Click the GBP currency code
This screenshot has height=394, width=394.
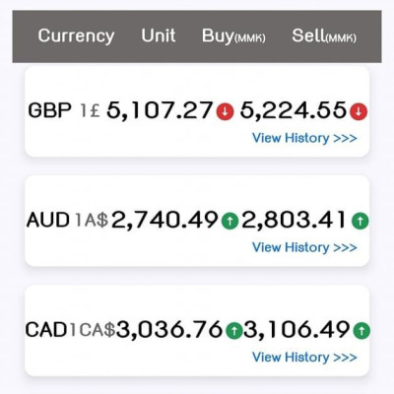(49, 110)
